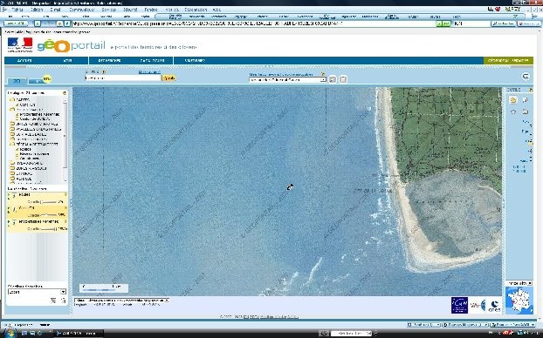The width and height of the screenshot is (543, 338).
Task: Click the help icon in catalogue header
Action: click(65, 93)
